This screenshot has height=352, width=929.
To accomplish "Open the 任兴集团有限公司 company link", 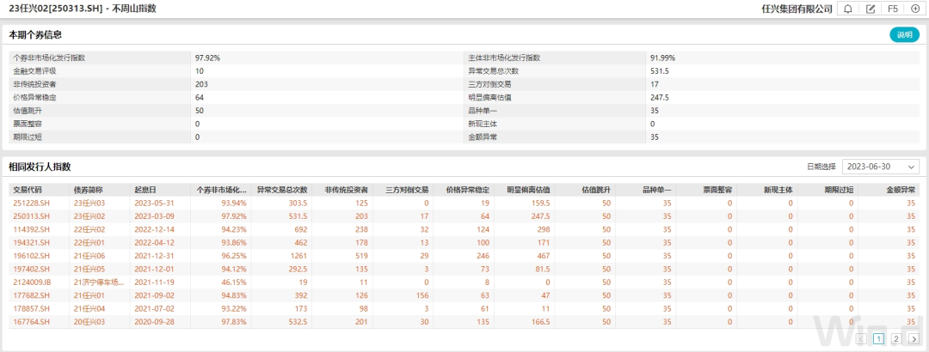I will [797, 9].
